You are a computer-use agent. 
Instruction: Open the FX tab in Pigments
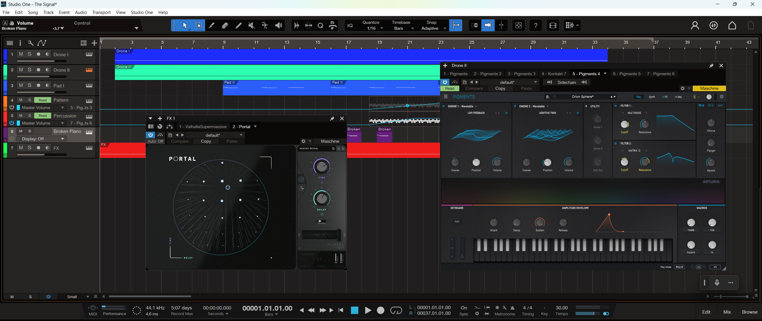[x=665, y=97]
